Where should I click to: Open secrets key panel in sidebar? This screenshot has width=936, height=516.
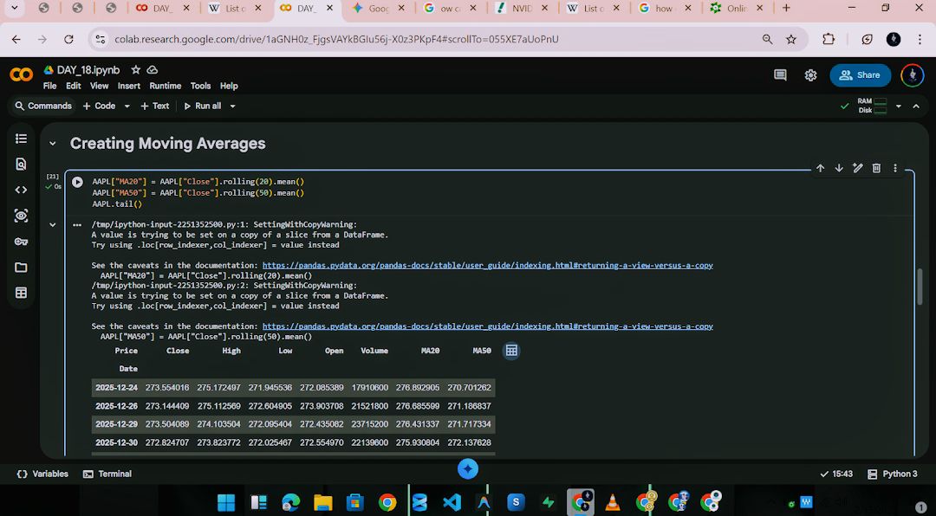(21, 242)
